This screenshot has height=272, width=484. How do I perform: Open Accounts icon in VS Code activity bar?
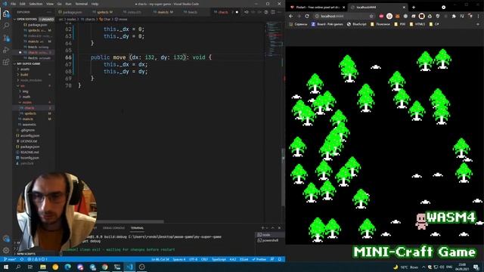tap(6, 239)
